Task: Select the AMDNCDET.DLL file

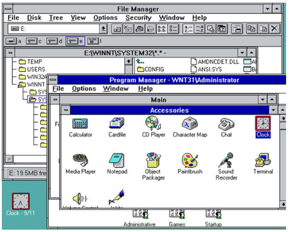Action: 215,62
